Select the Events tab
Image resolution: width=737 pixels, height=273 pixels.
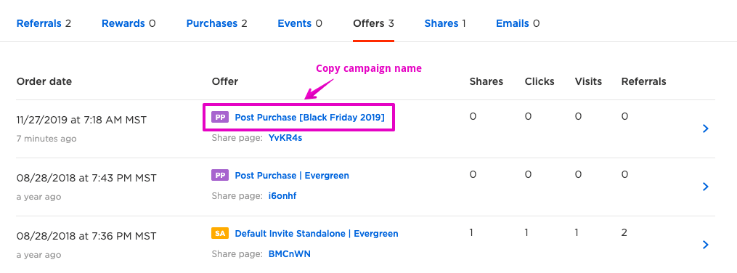[300, 23]
